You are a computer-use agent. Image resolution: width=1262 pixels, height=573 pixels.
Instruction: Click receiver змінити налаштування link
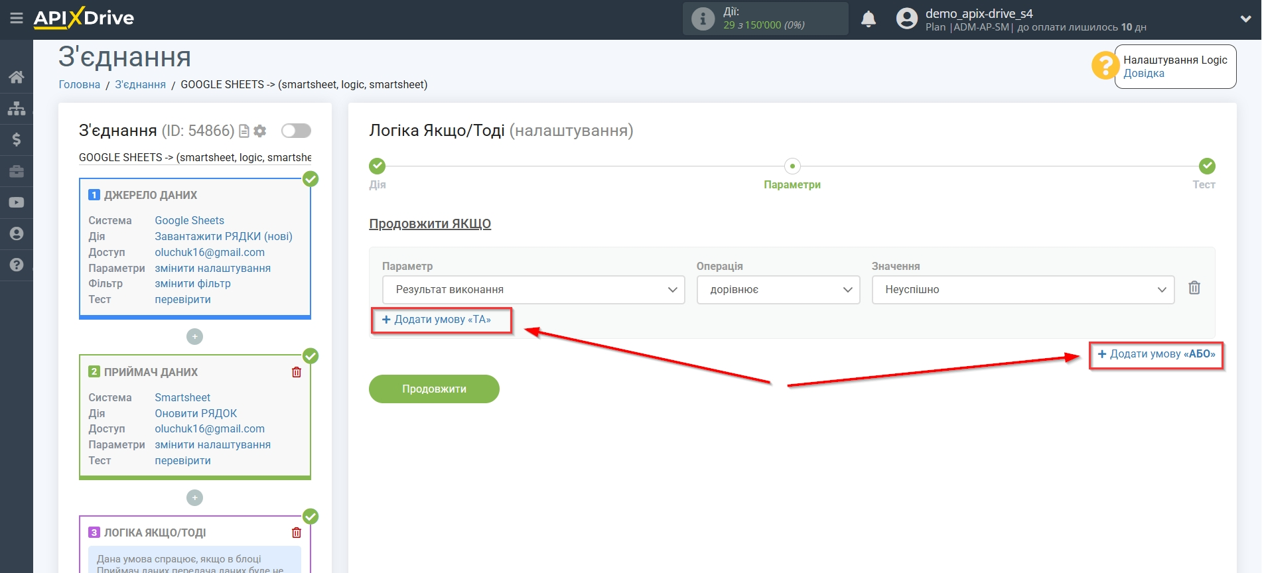point(213,445)
